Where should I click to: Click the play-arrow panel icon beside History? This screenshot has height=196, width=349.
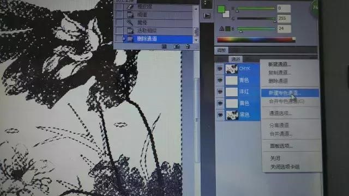pyautogui.click(x=207, y=15)
